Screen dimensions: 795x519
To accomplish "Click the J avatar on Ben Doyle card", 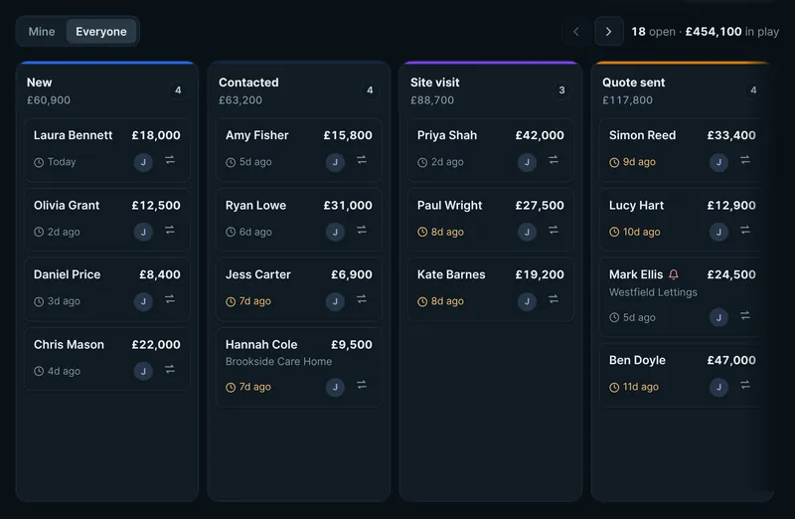I will pyautogui.click(x=718, y=388).
